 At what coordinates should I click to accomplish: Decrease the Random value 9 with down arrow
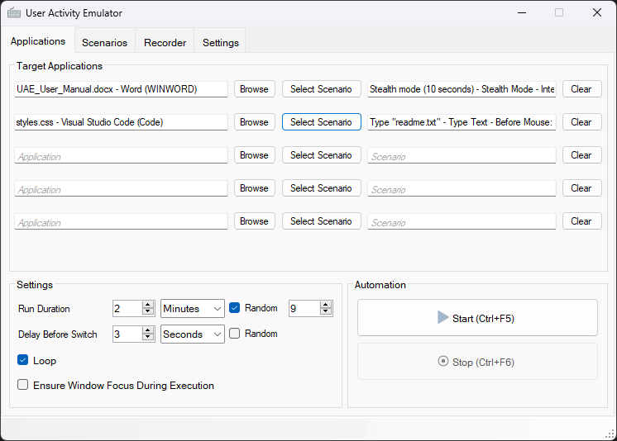click(326, 312)
